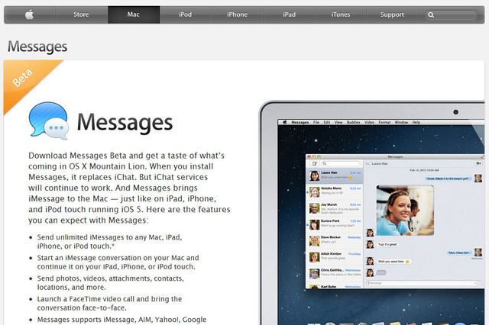Click the Laura Han recipient in To field
Screen dimensions: 489x325
[x=380, y=163]
